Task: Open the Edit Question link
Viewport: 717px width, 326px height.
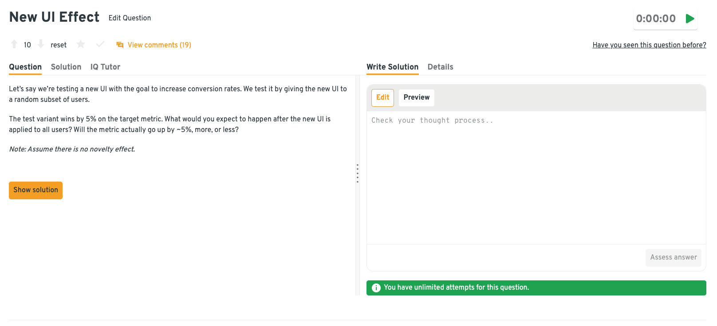Action: (130, 18)
